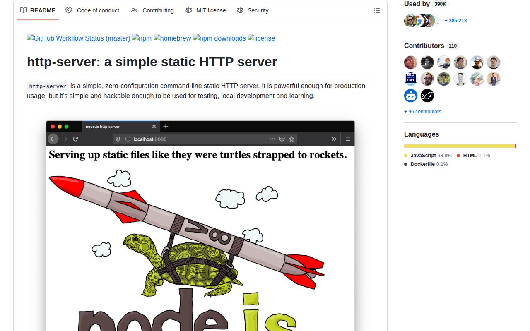530x331 pixels.
Task: Open the white cowboy hat contributor avatar
Action: tap(477, 62)
